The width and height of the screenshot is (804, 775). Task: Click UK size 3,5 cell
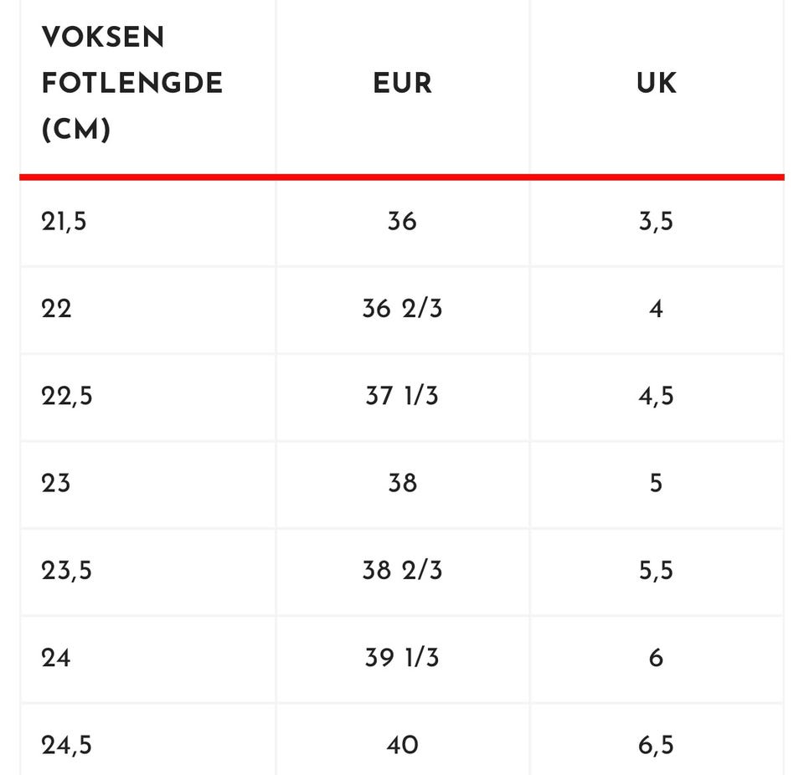tap(657, 222)
